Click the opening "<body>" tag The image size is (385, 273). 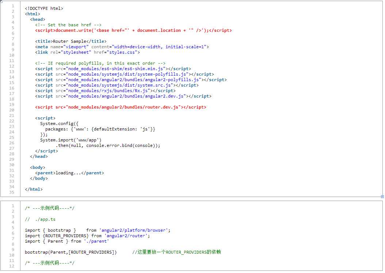tap(38, 167)
